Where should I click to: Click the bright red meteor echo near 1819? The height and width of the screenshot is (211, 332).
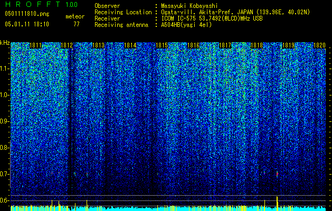277,174
